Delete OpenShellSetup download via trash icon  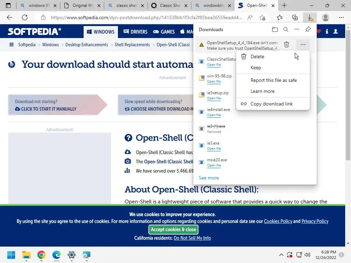(287, 45)
